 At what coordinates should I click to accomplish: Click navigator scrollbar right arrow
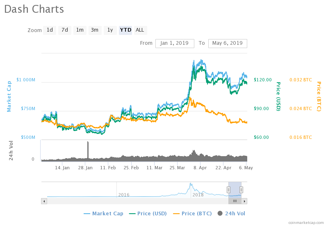[x=244, y=201]
